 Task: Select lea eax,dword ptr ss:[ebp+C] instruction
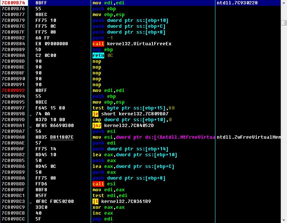point(133,166)
